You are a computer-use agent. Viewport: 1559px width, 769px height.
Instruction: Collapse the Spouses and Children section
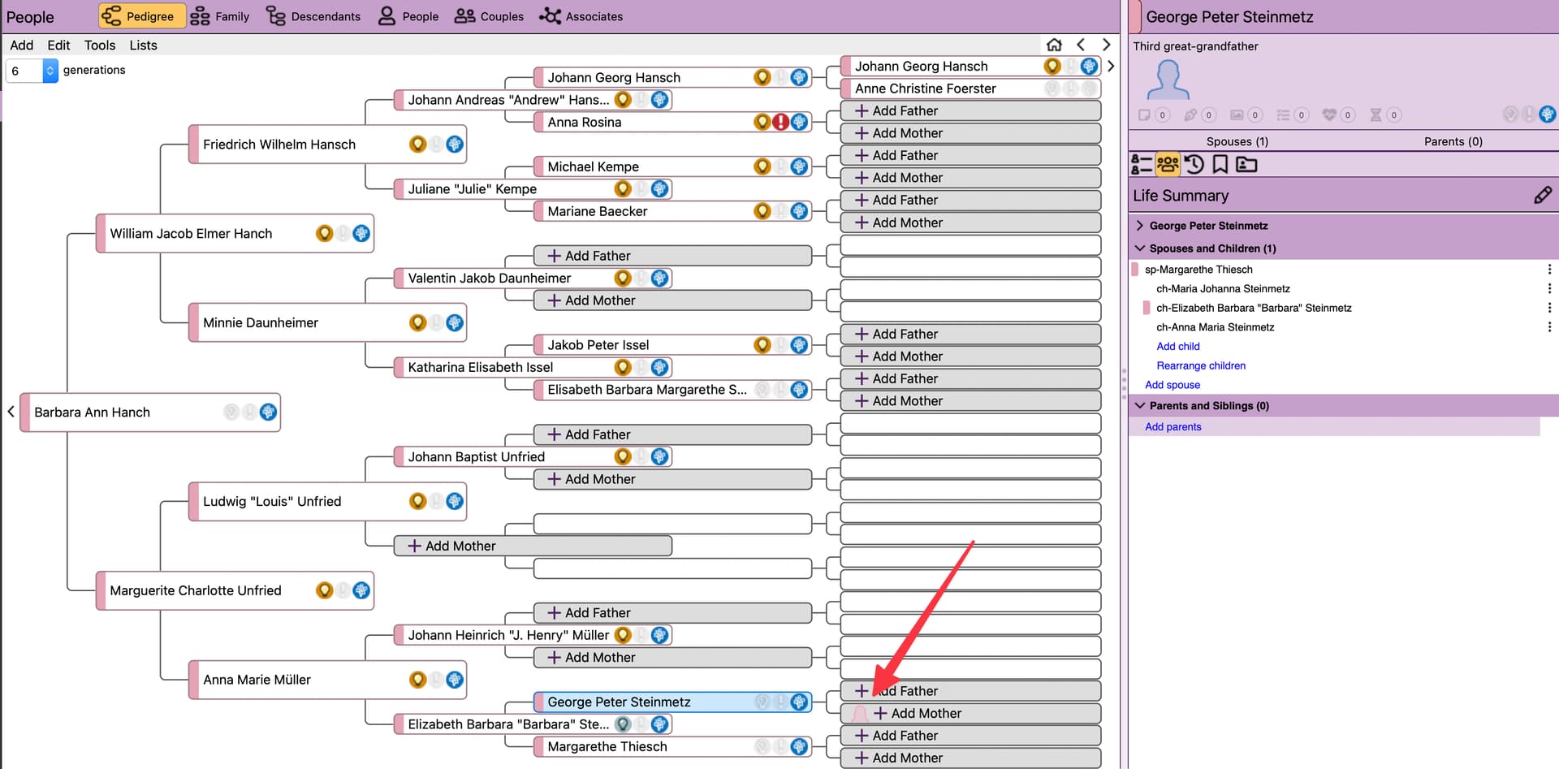click(x=1140, y=248)
